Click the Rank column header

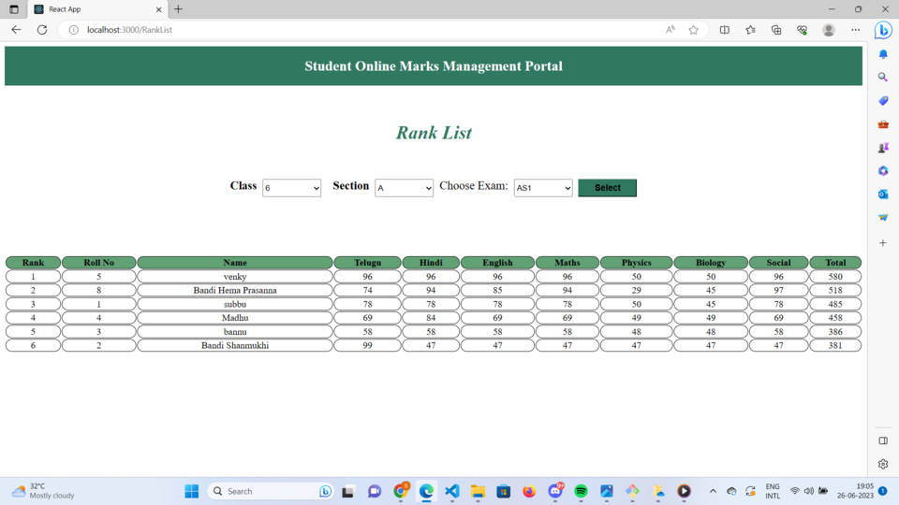(x=33, y=263)
